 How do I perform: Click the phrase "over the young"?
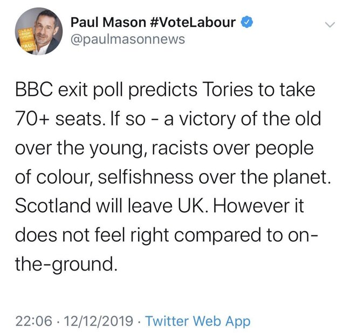tap(79, 149)
